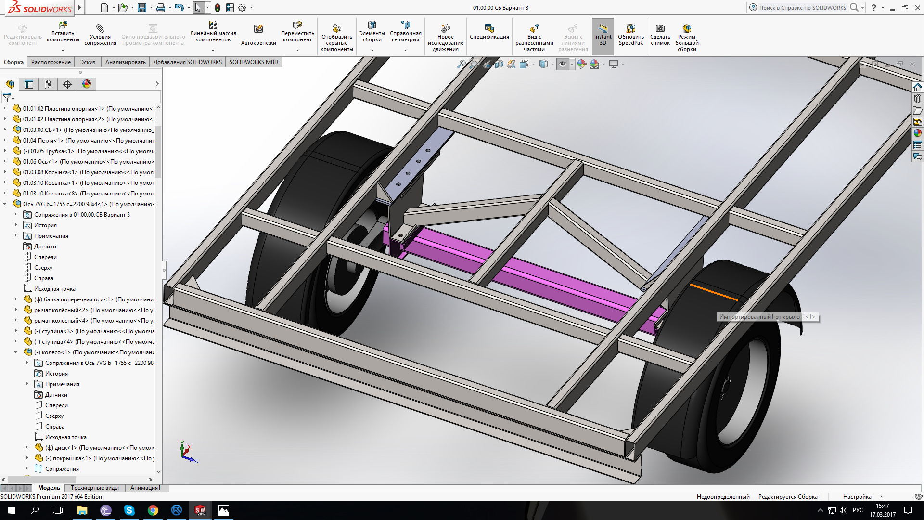Click the help question mark button
This screenshot has height=520, width=924.
pos(874,8)
